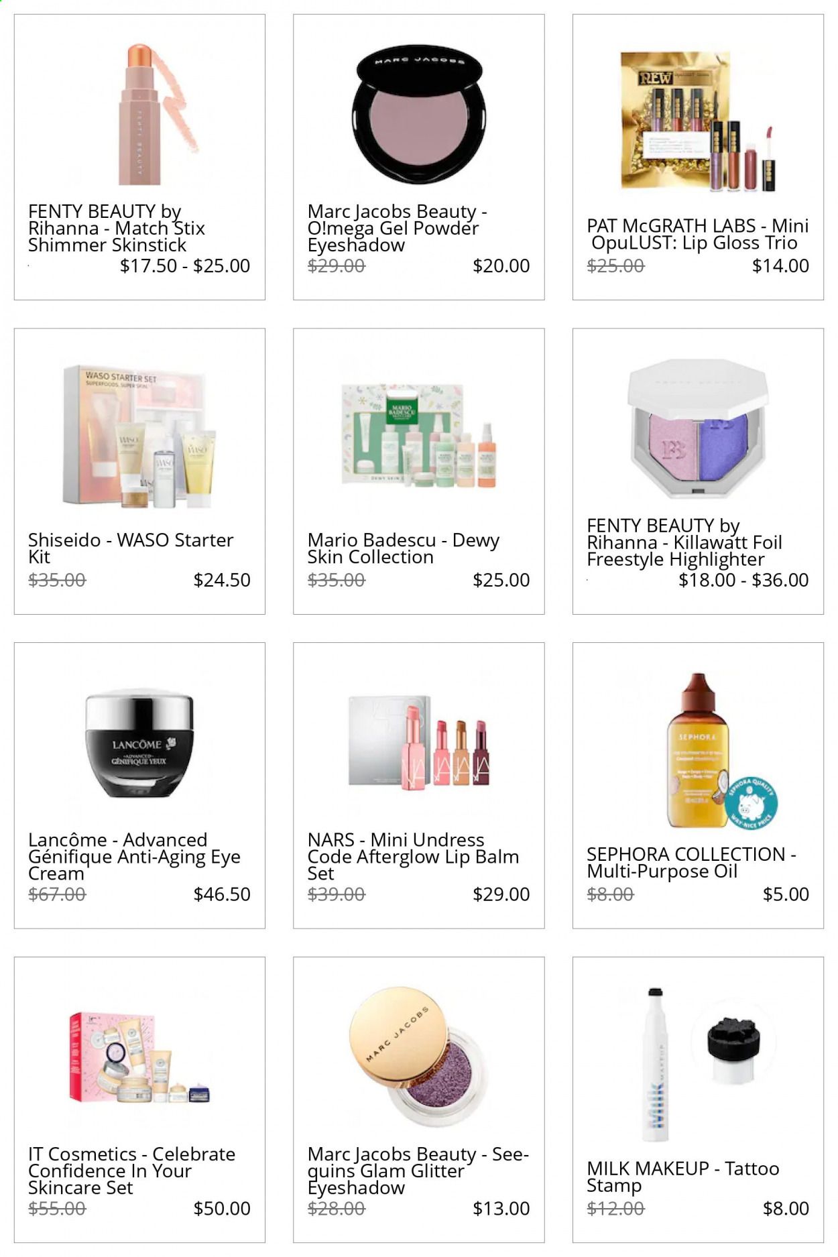Open the Shiseido WASO Starter Kit link

click(131, 548)
